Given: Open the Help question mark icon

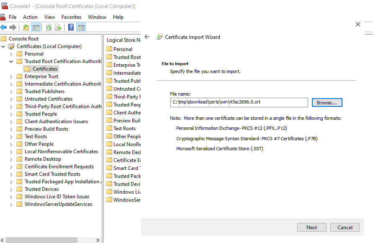Looking at the screenshot, I should click(71, 28).
